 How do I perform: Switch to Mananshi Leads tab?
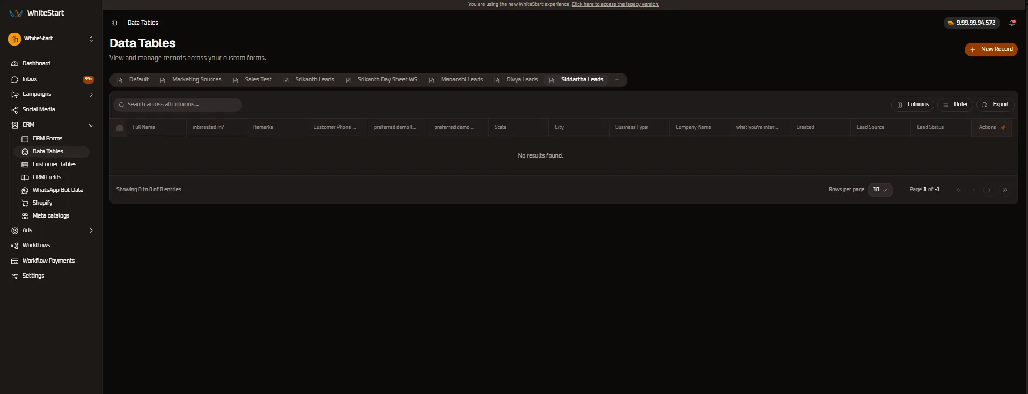click(456, 80)
